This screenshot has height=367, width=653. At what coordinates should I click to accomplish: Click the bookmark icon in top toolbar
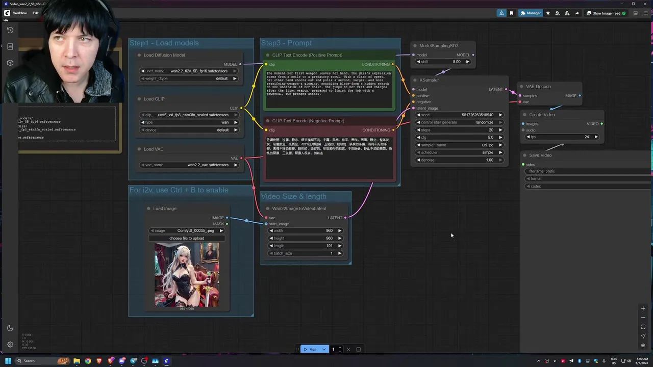click(x=511, y=13)
